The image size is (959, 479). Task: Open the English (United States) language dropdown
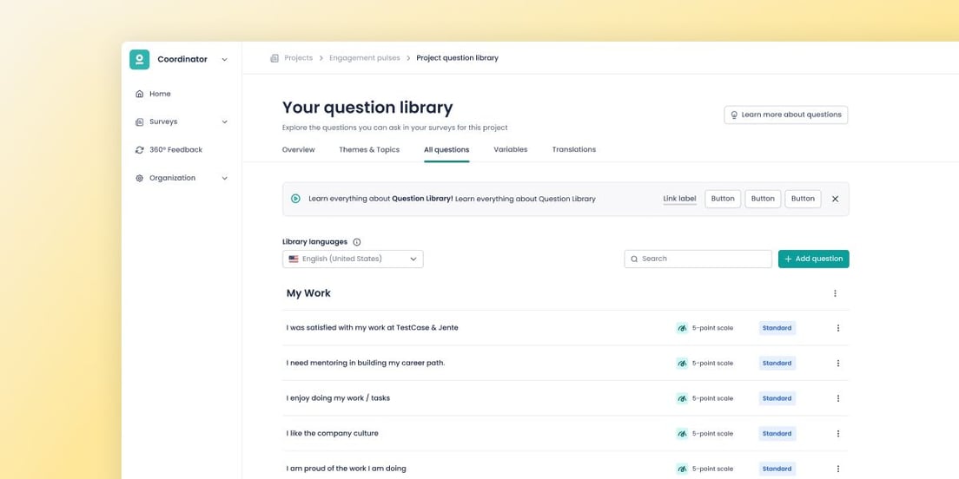click(x=353, y=259)
